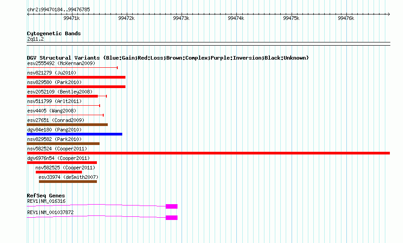Viewport: 403px width, 243px height.
Task: Open the nsv511799 (Arlt2011) variant label
Action: tap(54, 101)
